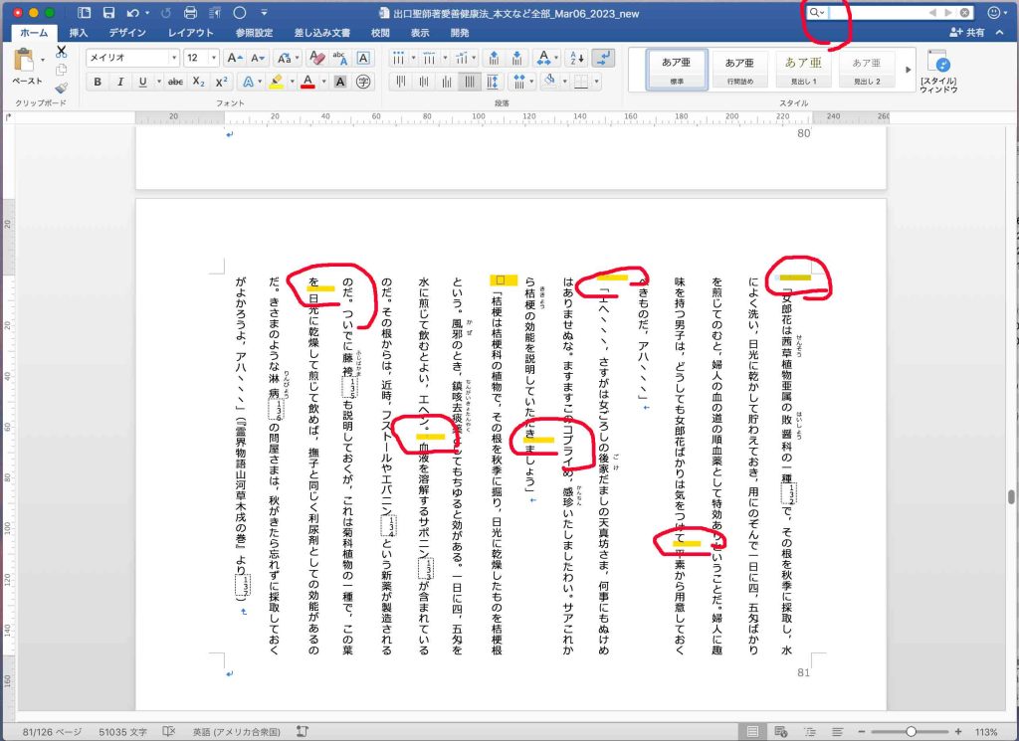
Task: Click the Save icon in title bar
Action: coord(108,12)
